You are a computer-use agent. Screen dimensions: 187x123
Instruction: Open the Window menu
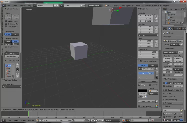[22, 5]
